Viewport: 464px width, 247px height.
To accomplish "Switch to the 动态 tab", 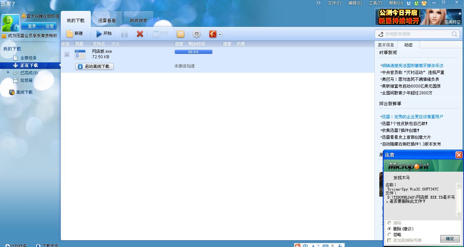I will 408,45.
